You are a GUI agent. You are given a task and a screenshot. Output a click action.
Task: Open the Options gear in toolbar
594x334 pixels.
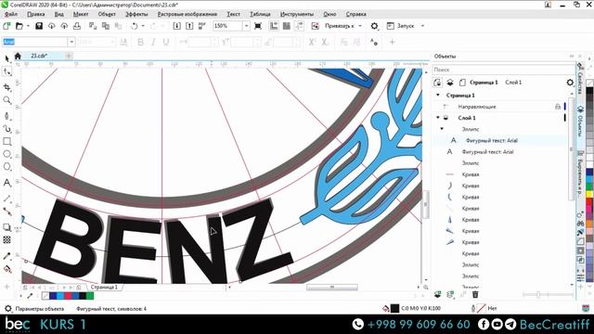374,26
